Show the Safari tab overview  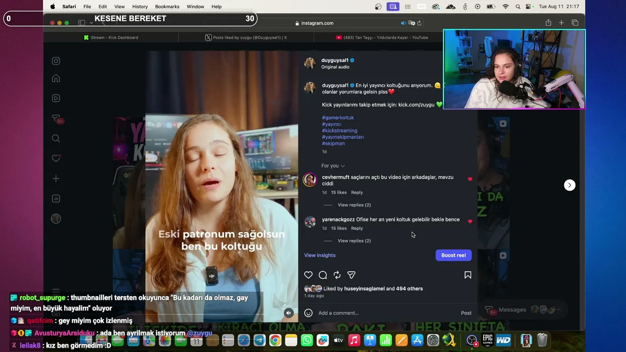pos(575,23)
